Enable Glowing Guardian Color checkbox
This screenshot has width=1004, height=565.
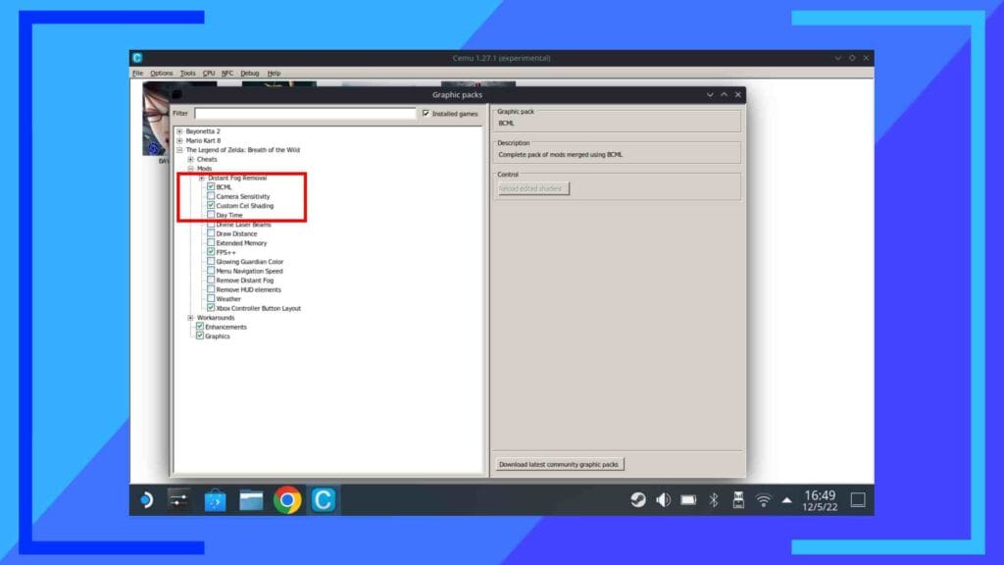(211, 261)
